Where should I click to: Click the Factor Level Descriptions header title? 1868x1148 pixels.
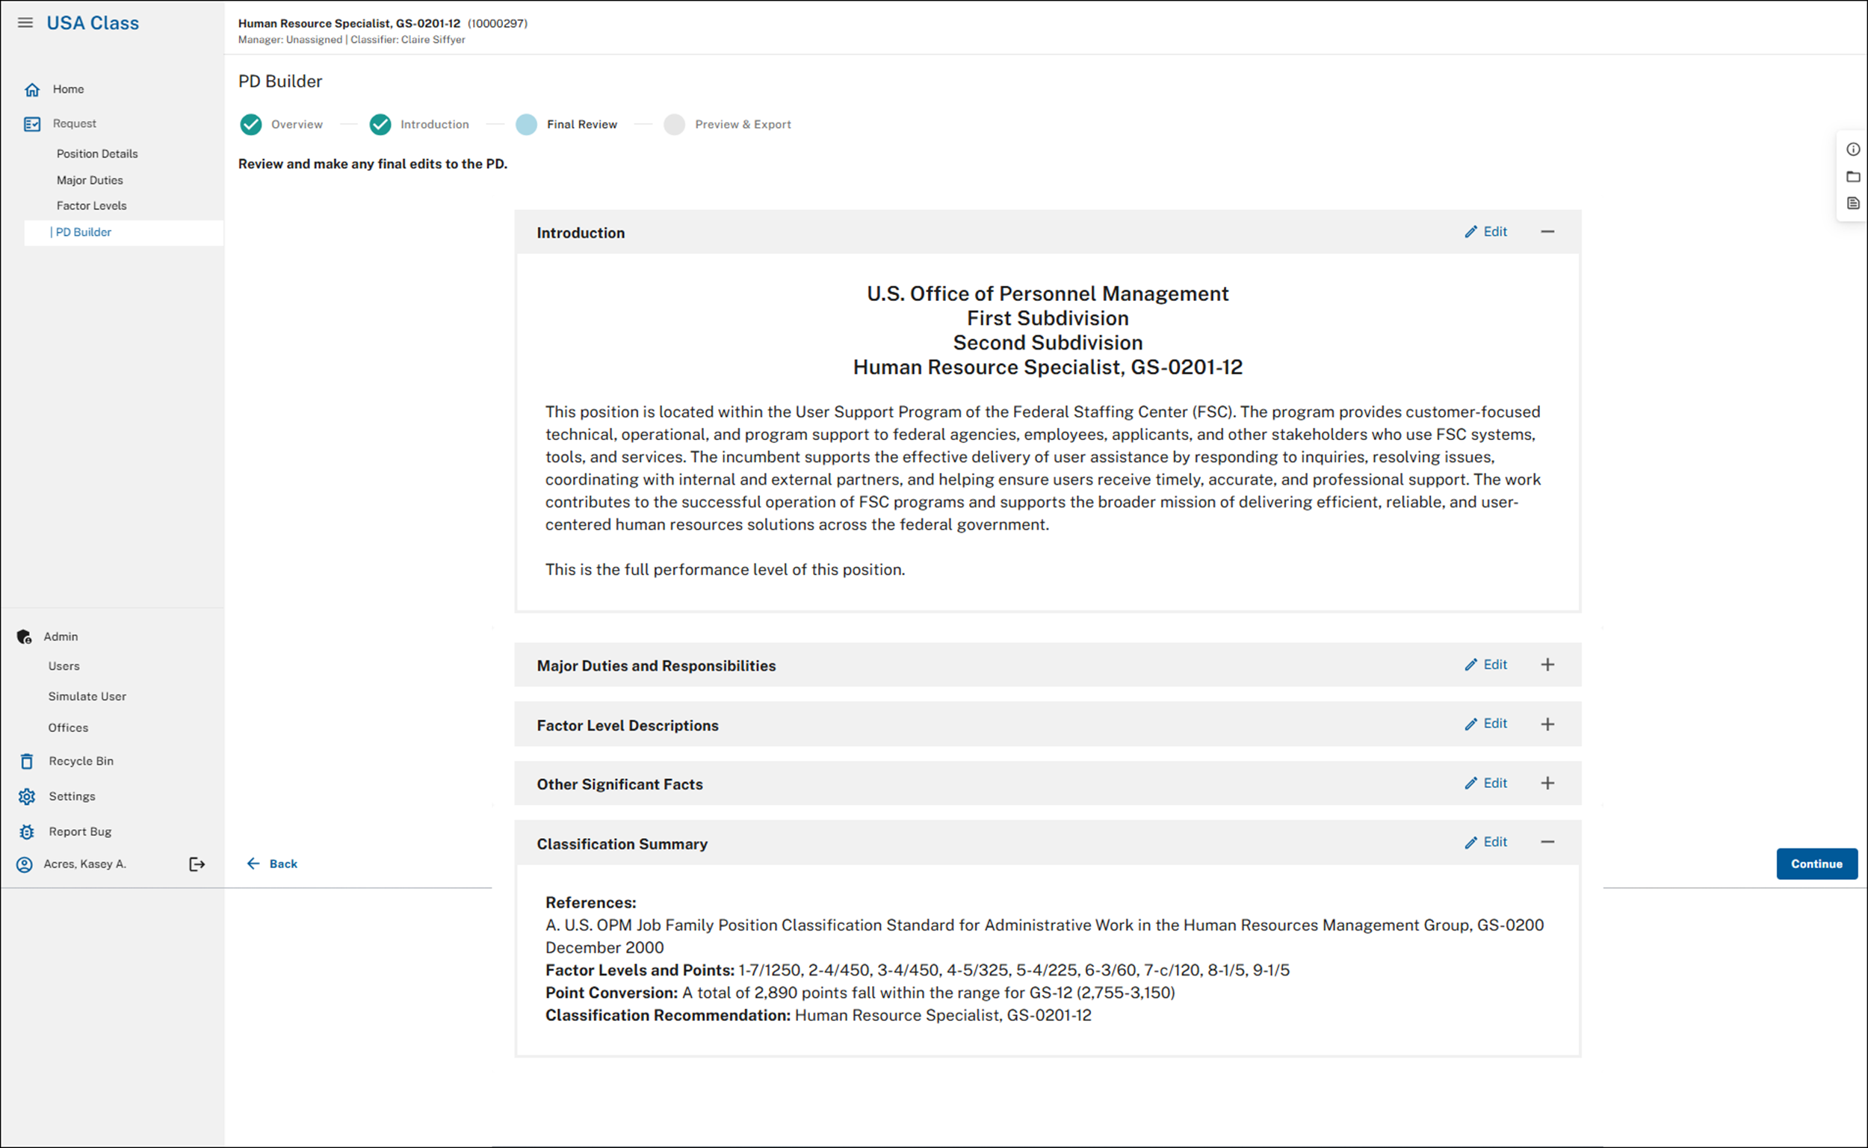(x=627, y=725)
